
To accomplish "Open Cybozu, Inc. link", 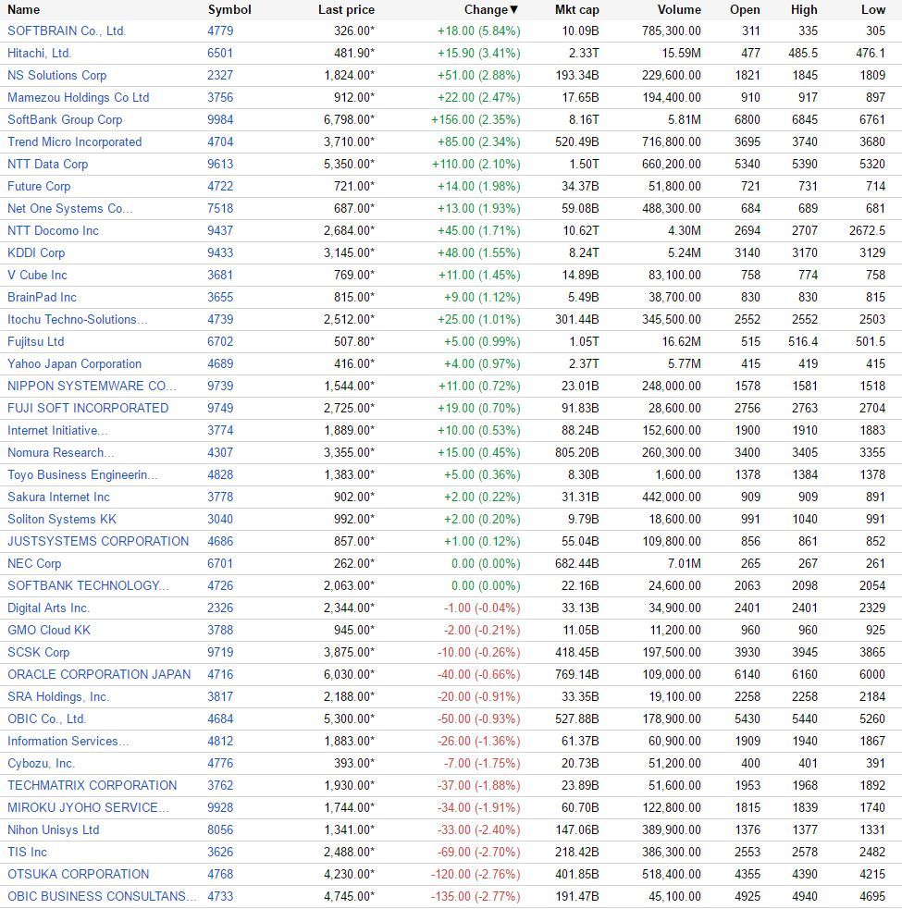I will tap(42, 764).
